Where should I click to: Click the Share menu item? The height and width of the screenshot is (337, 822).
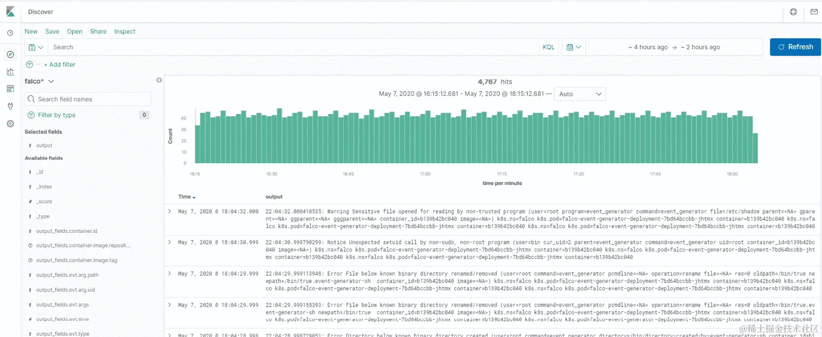coord(98,31)
